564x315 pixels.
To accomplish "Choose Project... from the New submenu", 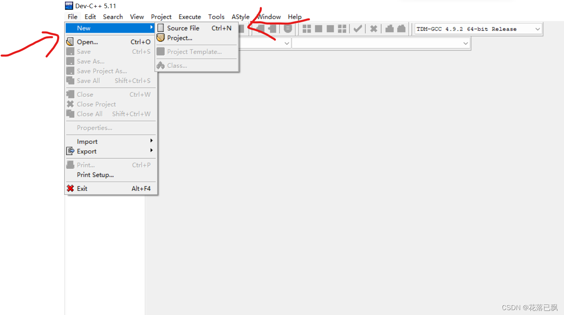I will (197, 38).
